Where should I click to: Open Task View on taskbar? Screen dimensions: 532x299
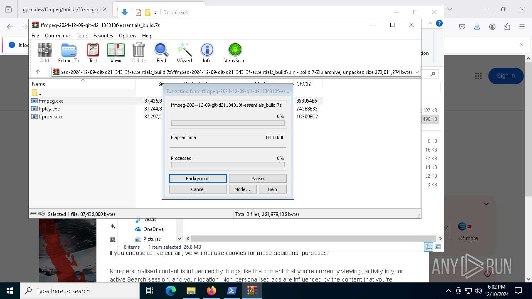[x=150, y=291]
